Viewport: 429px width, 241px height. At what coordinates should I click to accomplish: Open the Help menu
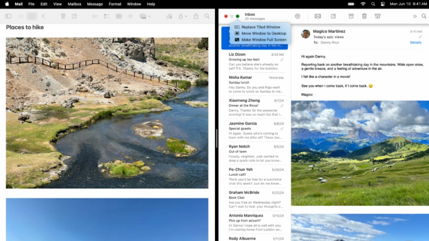click(151, 4)
